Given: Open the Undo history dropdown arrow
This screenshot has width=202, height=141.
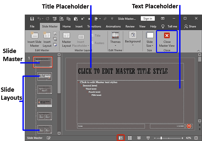Looking at the screenshot, I should click(x=43, y=19).
